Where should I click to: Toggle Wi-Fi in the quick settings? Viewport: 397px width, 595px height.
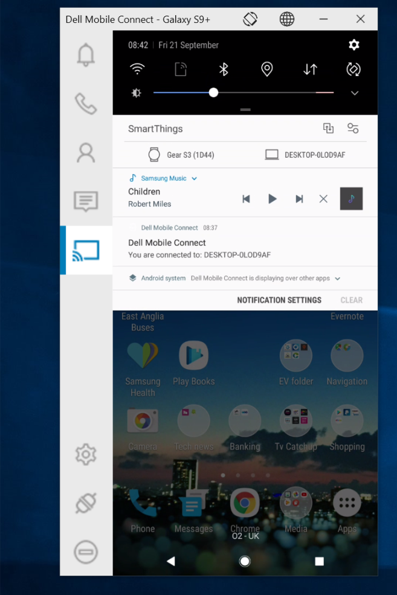coord(137,69)
